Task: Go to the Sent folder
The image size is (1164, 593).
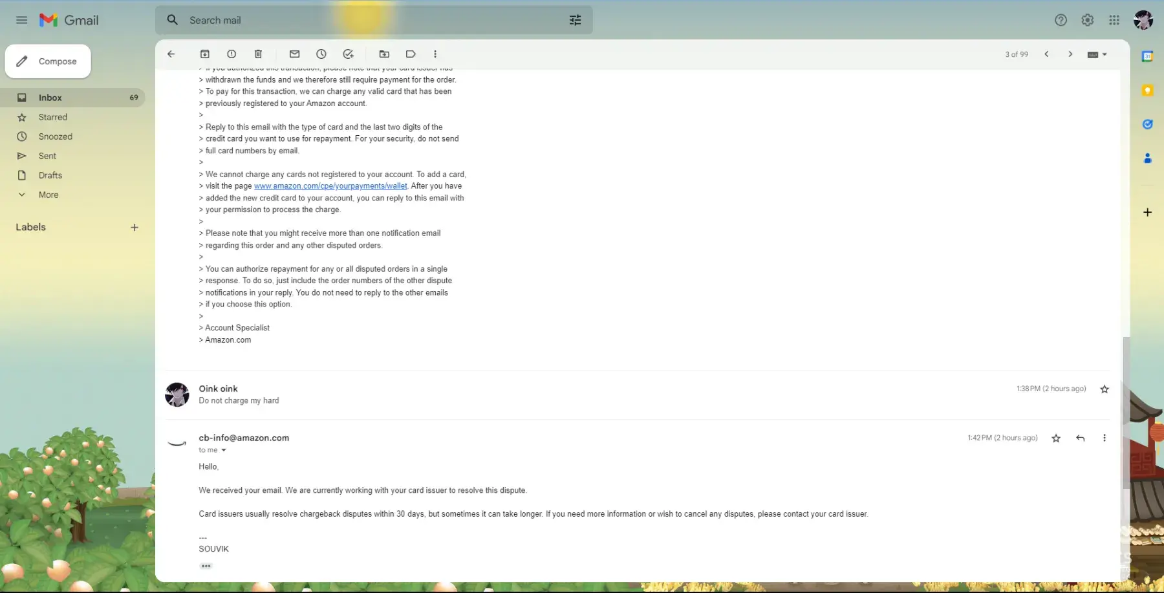Action: tap(47, 156)
